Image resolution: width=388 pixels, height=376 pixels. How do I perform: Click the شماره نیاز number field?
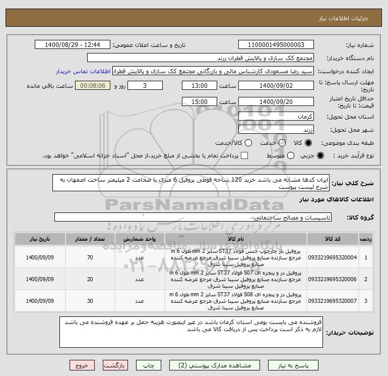click(276, 44)
